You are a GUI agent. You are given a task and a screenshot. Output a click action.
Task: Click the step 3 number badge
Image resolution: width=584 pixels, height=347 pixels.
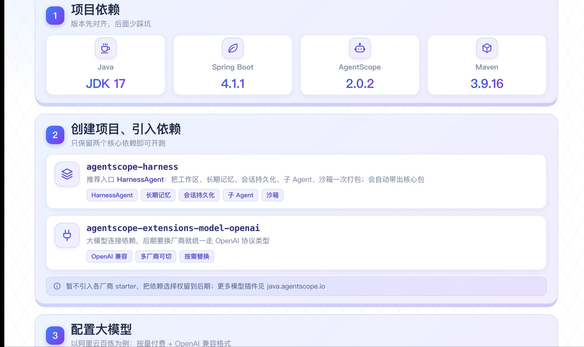point(55,335)
